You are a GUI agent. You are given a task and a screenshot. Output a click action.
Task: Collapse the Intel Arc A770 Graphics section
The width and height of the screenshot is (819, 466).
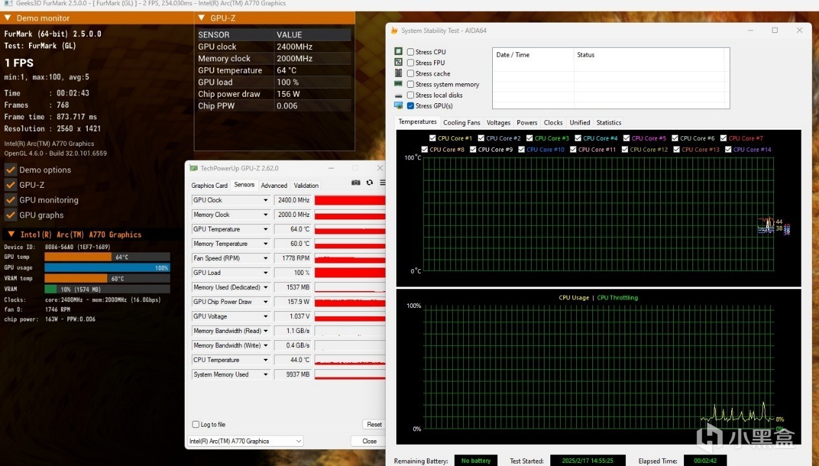click(x=11, y=234)
